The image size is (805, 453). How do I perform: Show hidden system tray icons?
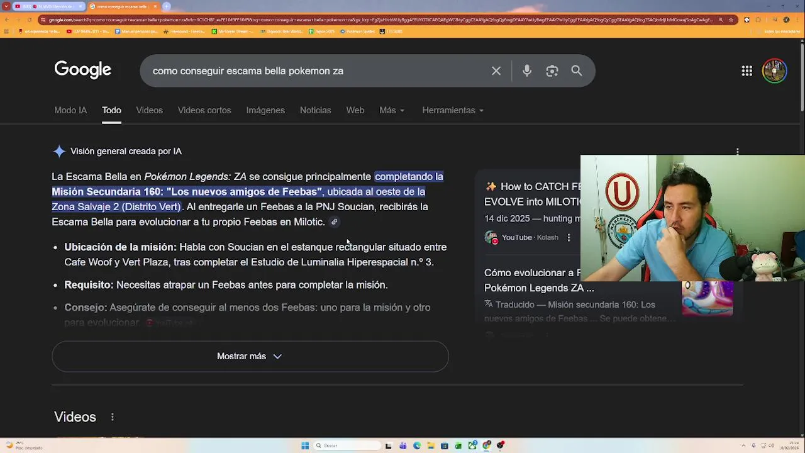[743, 445]
